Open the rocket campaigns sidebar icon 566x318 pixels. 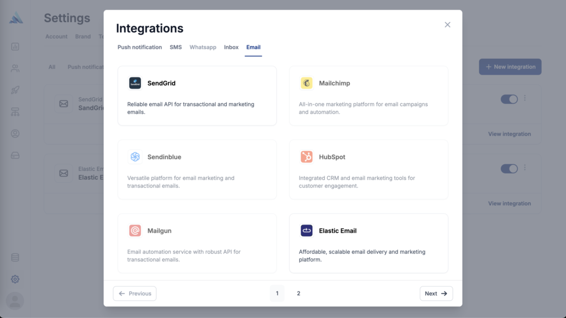click(15, 90)
